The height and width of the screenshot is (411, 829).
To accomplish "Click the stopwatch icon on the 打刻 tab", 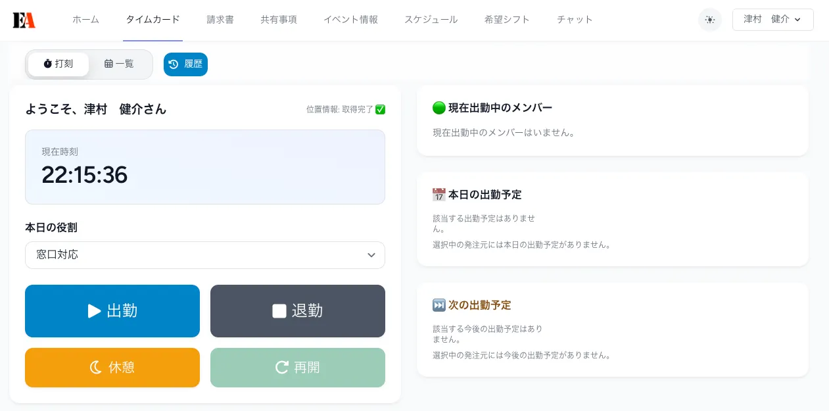I will point(47,64).
